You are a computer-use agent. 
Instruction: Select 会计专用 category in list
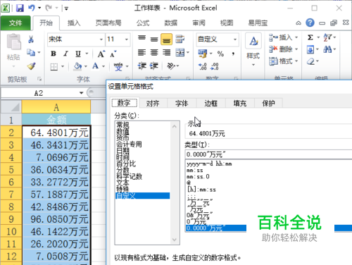[129, 144]
